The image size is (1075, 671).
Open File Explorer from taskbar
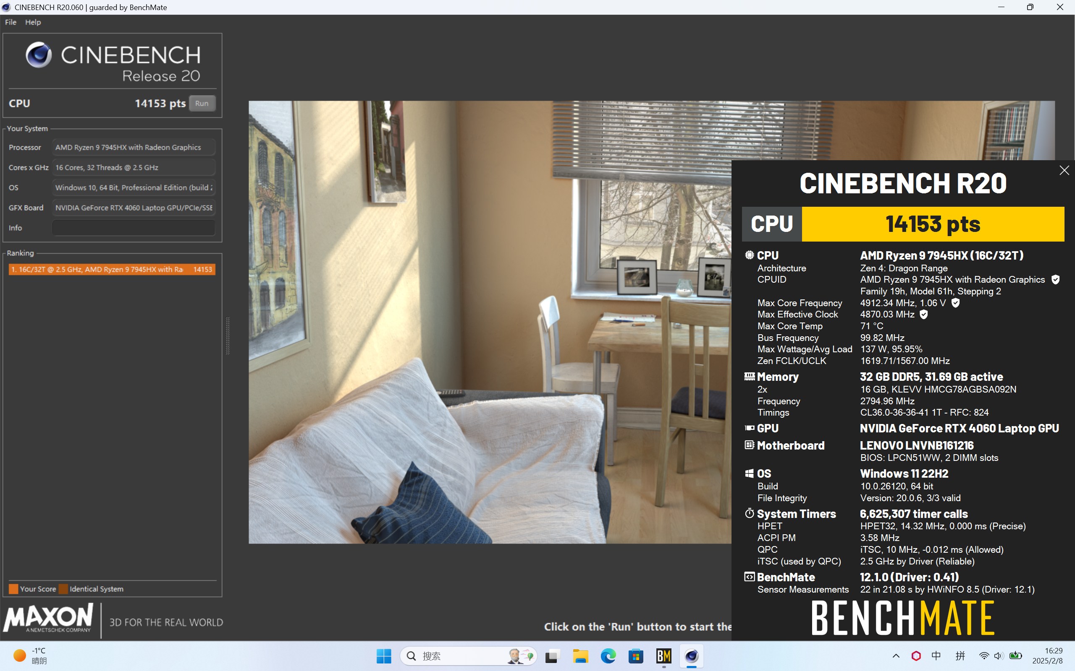580,656
